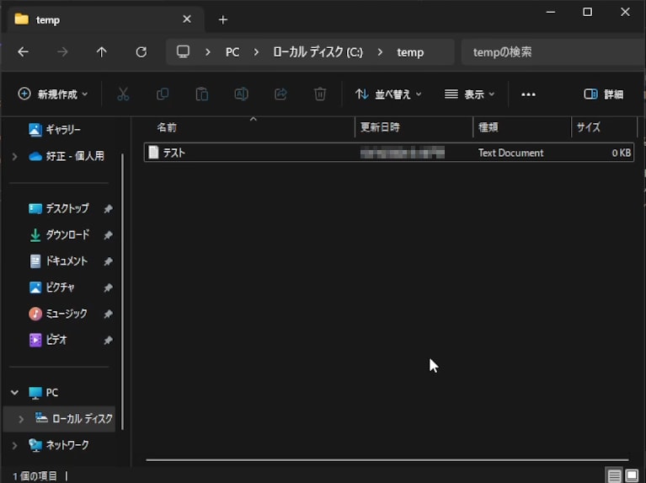Screen dimensions: 646x483
Task: Open 好正 - 個人用 OneDrive item
Action: (x=67, y=156)
